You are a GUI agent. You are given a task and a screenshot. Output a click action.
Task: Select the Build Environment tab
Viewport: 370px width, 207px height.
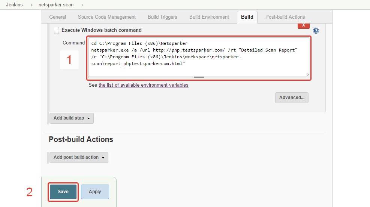point(209,17)
